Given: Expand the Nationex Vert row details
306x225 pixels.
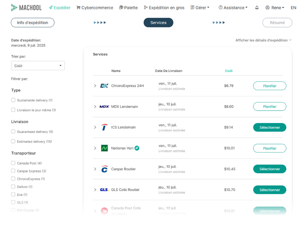Looking at the screenshot, I should pos(95,148).
